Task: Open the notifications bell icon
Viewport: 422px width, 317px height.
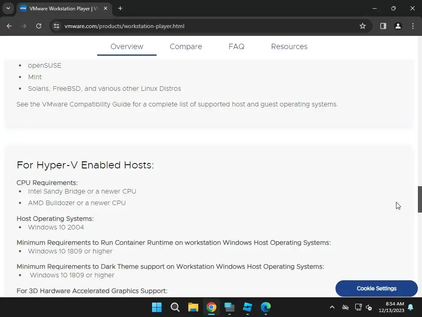Action: click(x=411, y=307)
